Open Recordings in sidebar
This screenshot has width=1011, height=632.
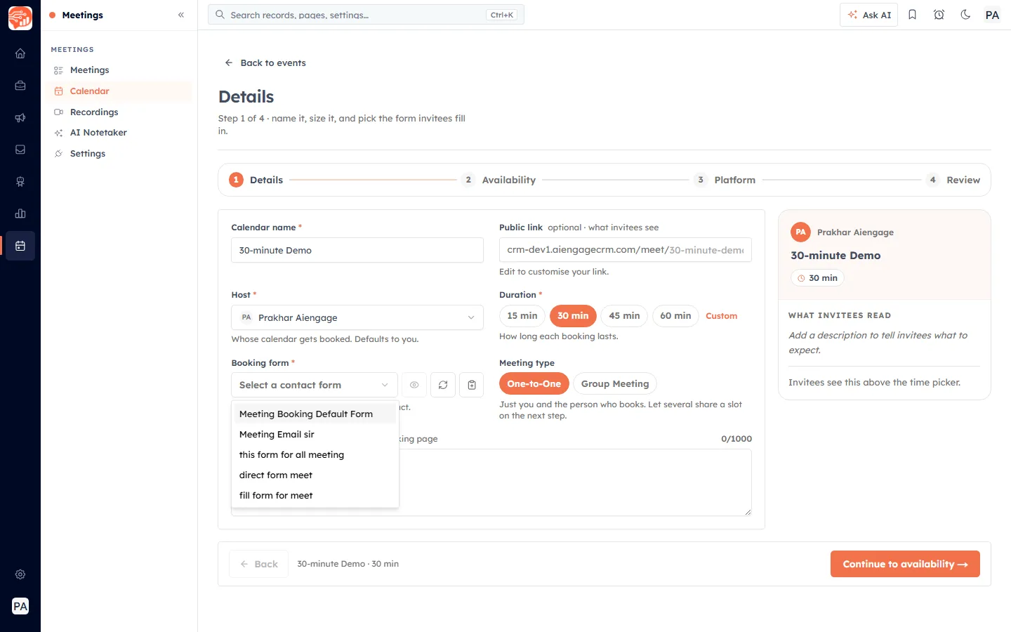[119, 112]
